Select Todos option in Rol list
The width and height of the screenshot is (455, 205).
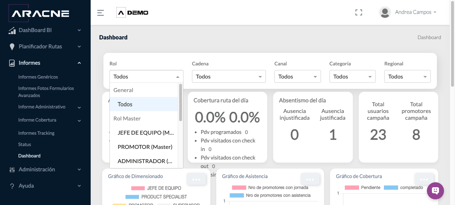[x=144, y=104]
